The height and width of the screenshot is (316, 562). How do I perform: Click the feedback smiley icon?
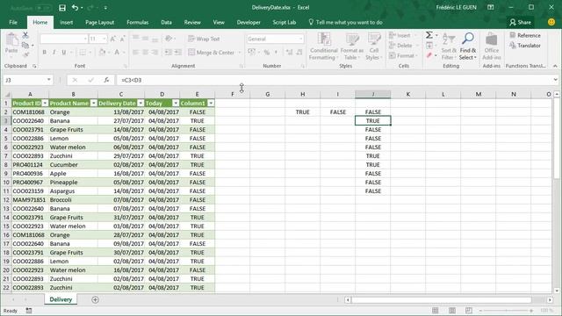click(551, 22)
